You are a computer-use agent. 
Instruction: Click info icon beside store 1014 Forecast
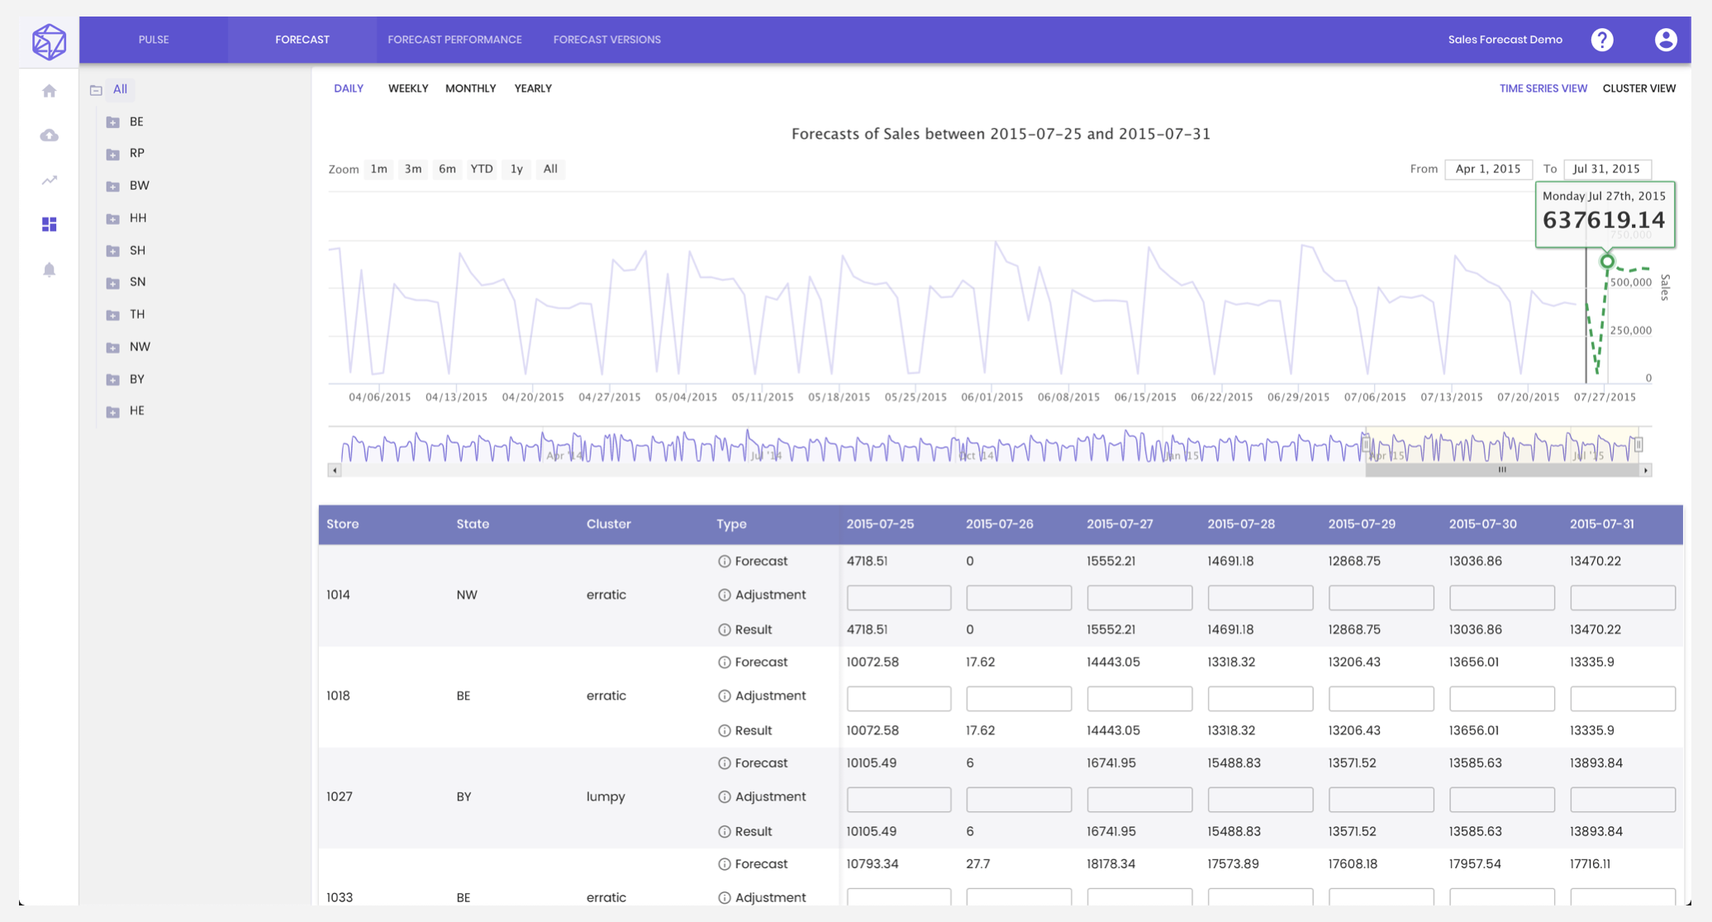725,562
